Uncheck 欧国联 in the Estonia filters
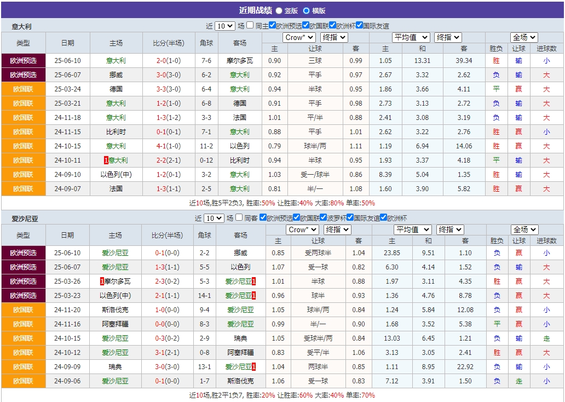 click(x=297, y=217)
